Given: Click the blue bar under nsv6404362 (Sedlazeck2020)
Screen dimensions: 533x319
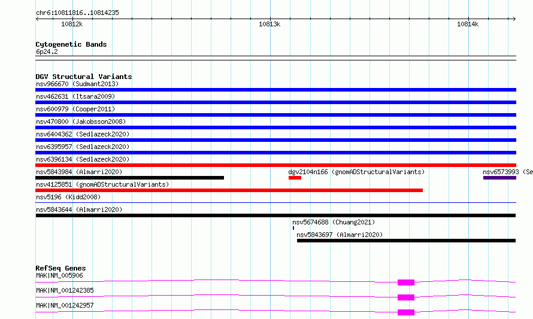Looking at the screenshot, I should pyautogui.click(x=275, y=140).
